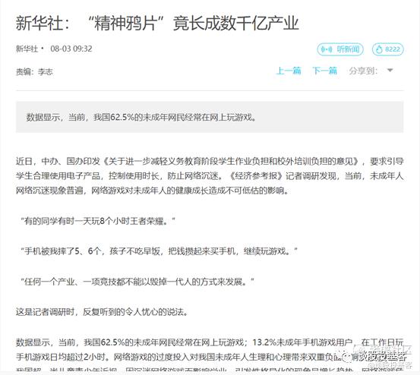Click the gray summary box about 62.5%
420x375 pixels.
pyautogui.click(x=210, y=117)
